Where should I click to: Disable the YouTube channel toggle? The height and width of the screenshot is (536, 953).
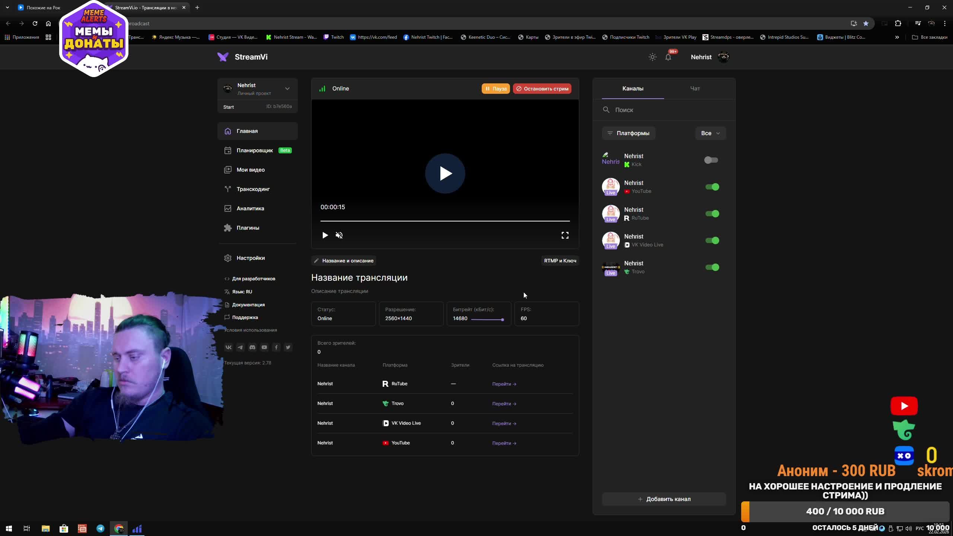[712, 187]
